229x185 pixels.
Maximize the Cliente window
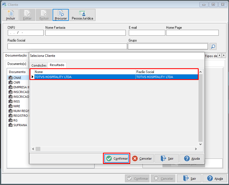(x=213, y=4)
